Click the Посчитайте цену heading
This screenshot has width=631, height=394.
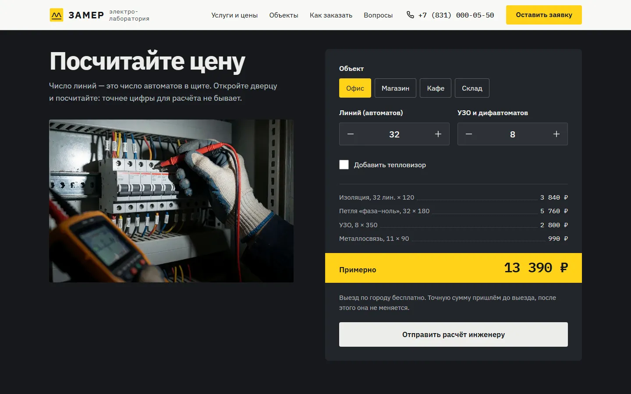coord(147,61)
